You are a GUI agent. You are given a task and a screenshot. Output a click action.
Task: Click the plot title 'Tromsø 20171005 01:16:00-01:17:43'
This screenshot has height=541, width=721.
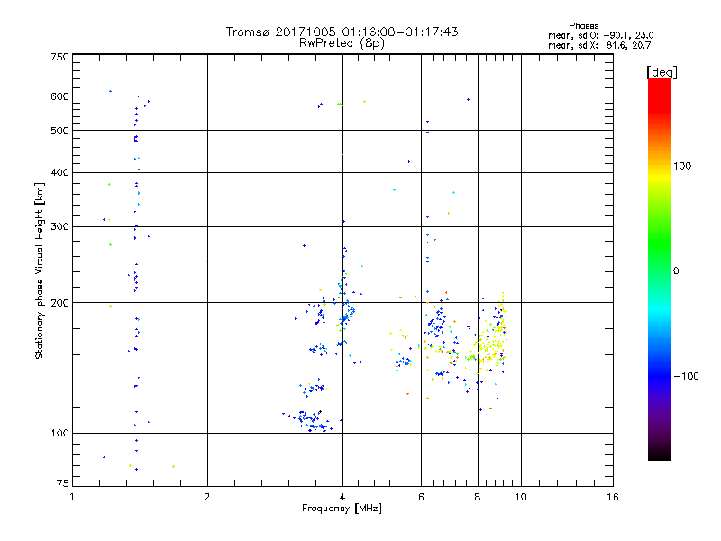tap(342, 32)
